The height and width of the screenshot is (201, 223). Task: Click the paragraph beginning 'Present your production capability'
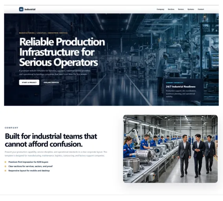[x=56, y=154]
